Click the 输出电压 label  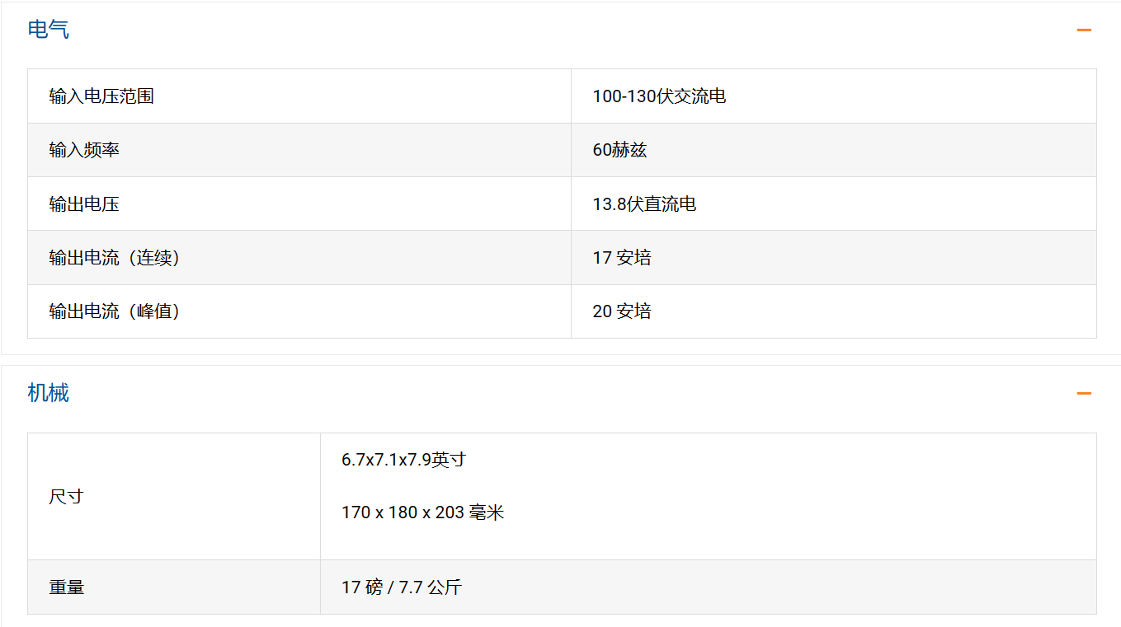click(x=84, y=204)
